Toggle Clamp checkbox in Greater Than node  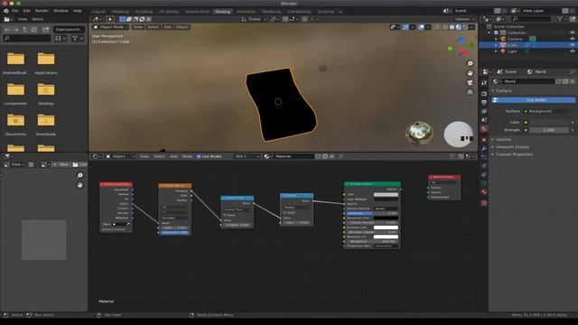(225, 215)
